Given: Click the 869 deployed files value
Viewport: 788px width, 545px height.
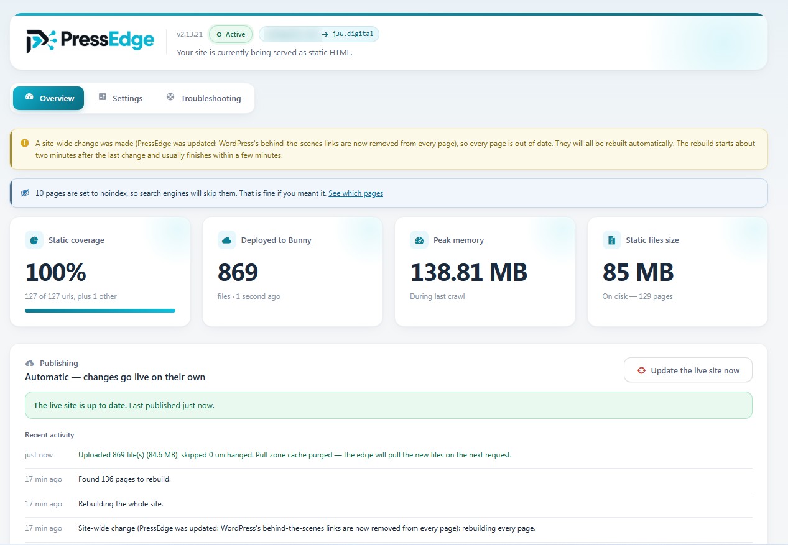Looking at the screenshot, I should click(238, 272).
